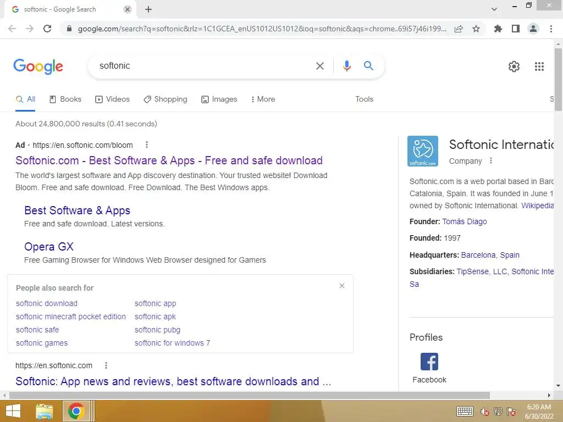Viewport: 563px width, 422px height.
Task: Click the network status tray icon
Action: pyautogui.click(x=498, y=412)
